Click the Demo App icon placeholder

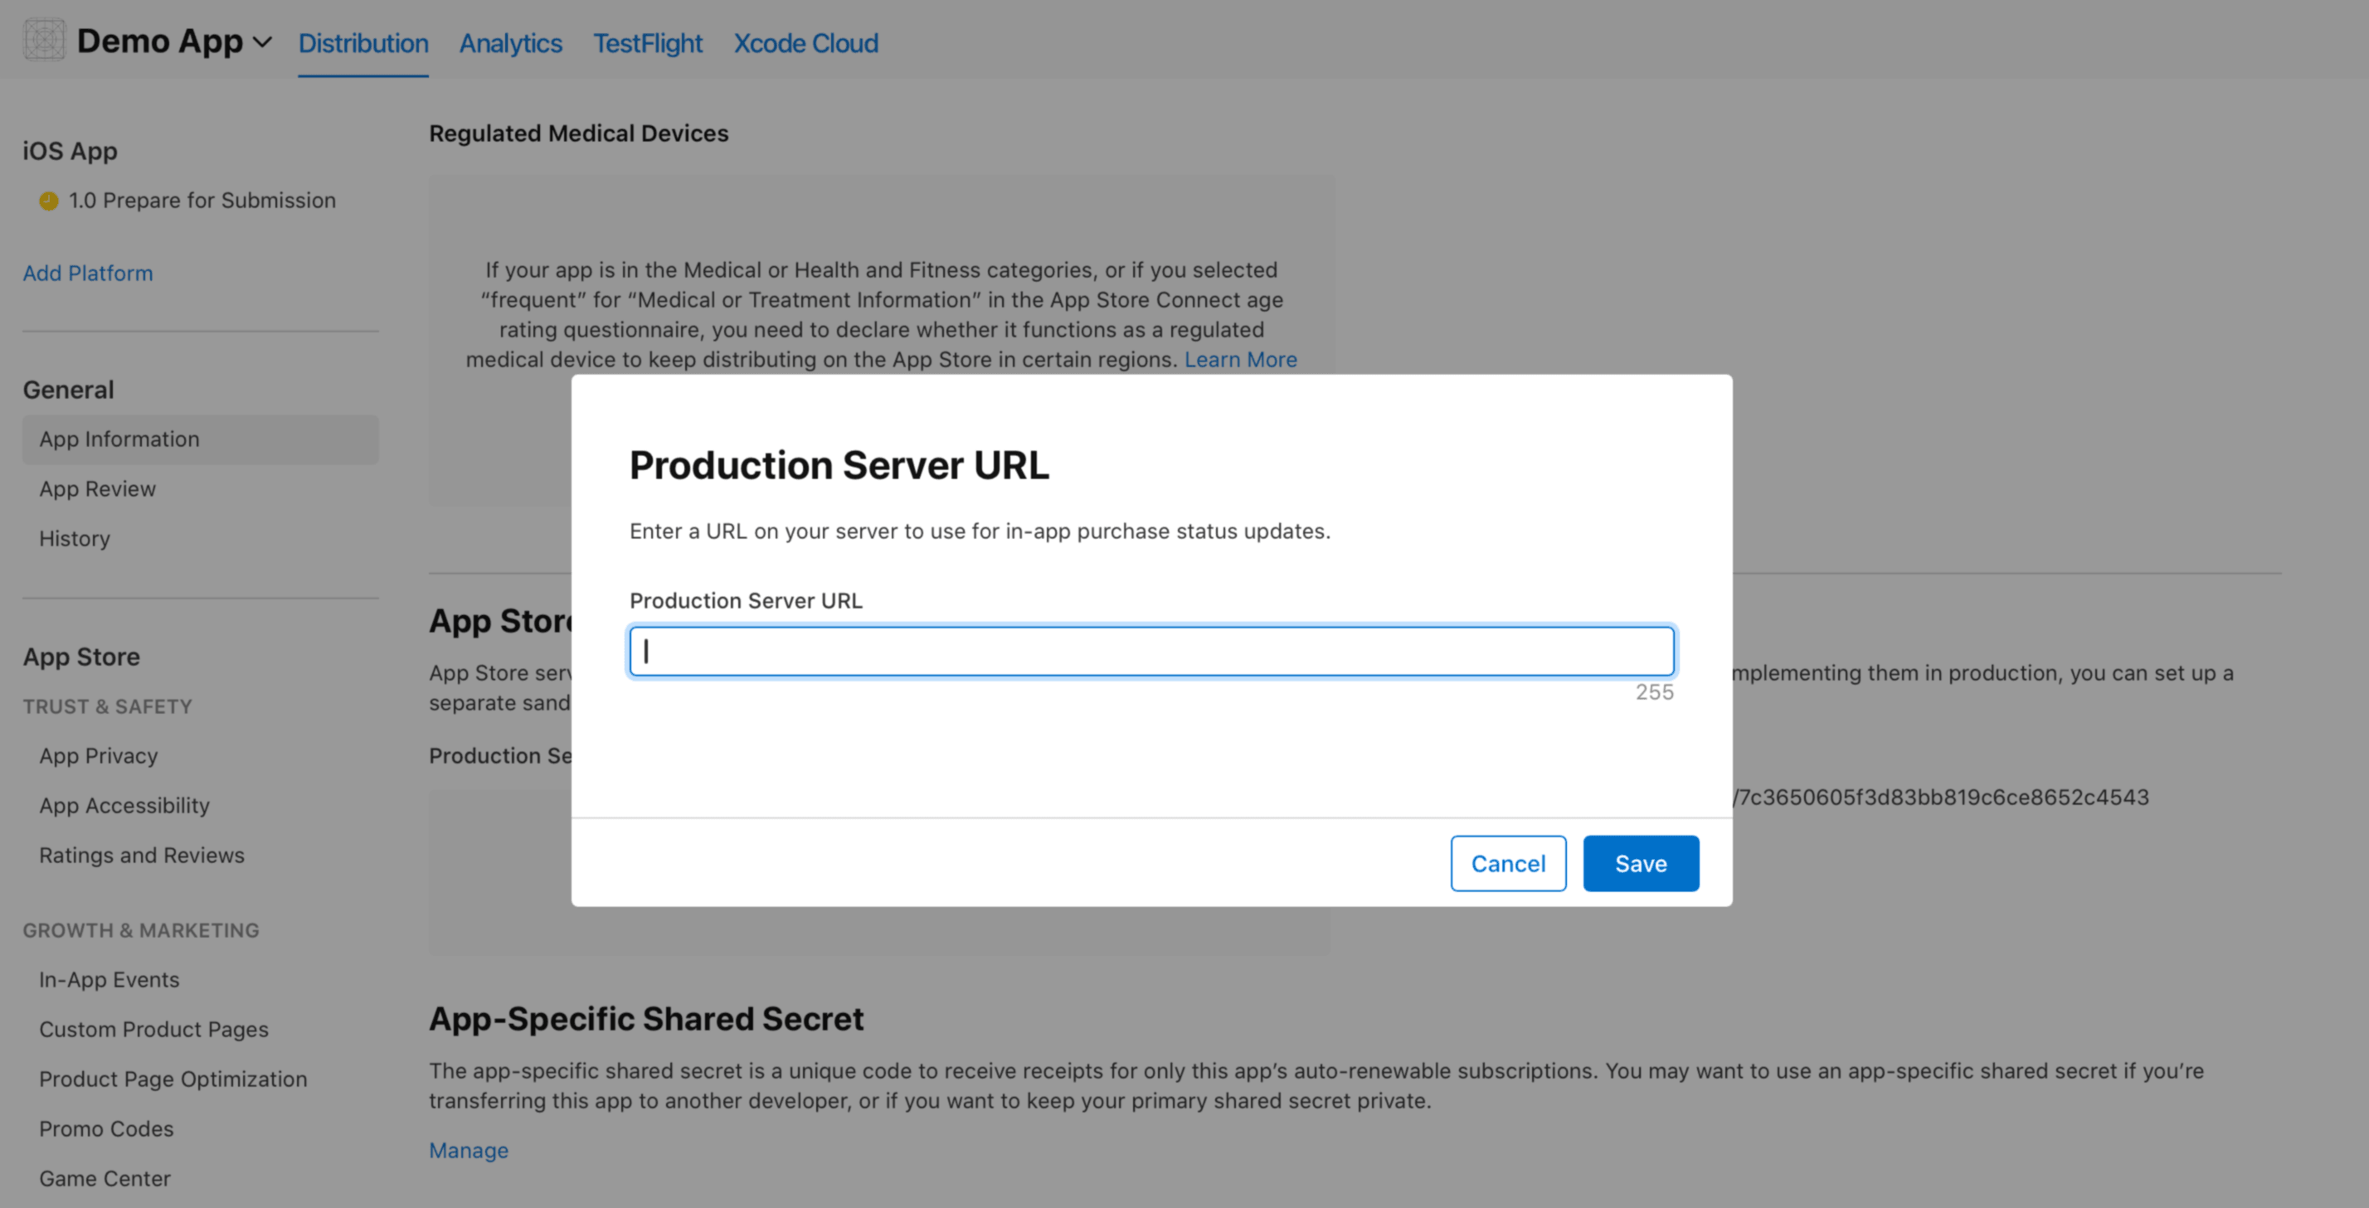[x=44, y=41]
